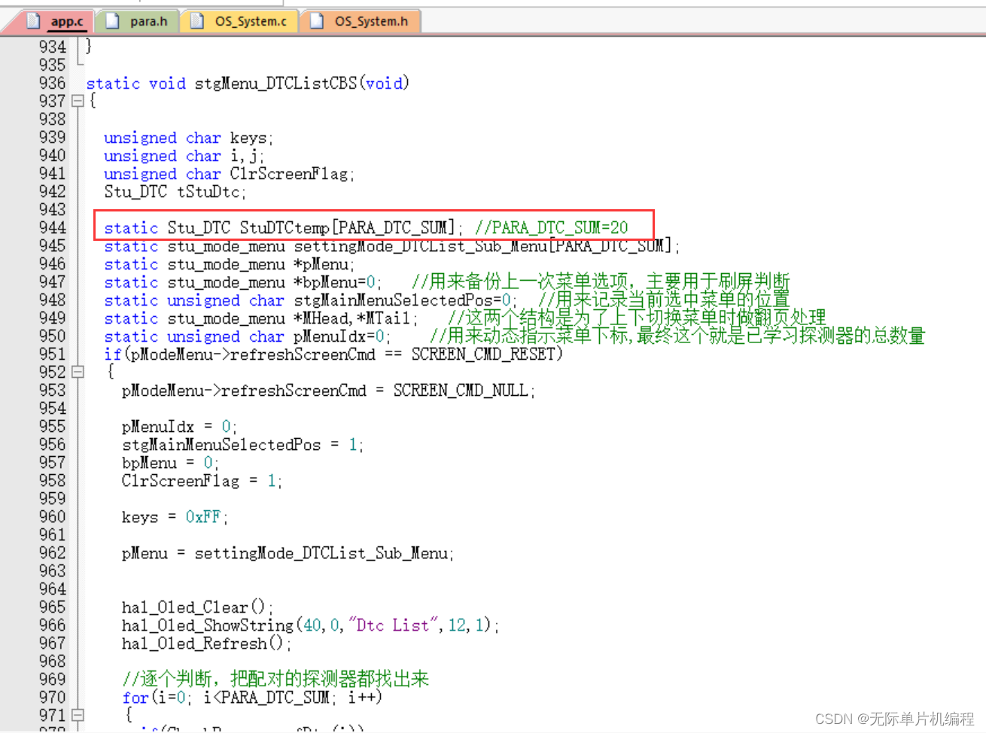Click line number 944 in the gutter
Image resolution: width=986 pixels, height=733 pixels.
(x=51, y=227)
